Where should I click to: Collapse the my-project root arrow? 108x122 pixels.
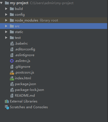click(1, 3)
